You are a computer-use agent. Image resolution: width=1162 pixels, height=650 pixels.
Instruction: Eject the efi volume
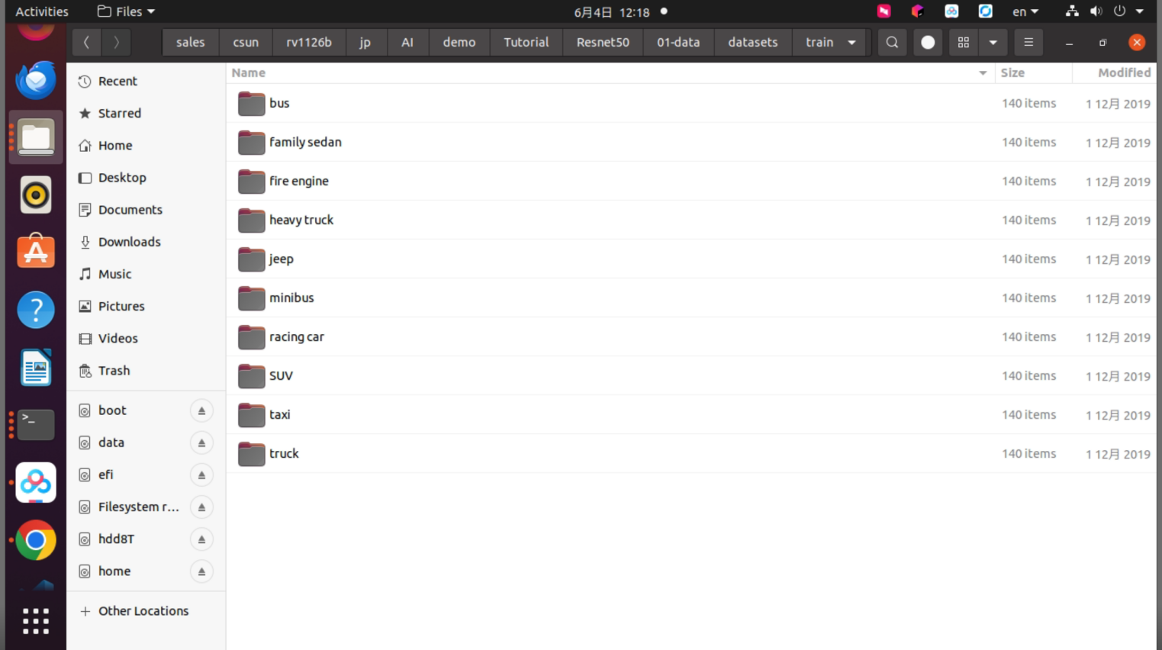[201, 475]
